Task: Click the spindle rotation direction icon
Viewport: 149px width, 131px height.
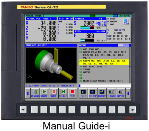Action: click(98, 24)
